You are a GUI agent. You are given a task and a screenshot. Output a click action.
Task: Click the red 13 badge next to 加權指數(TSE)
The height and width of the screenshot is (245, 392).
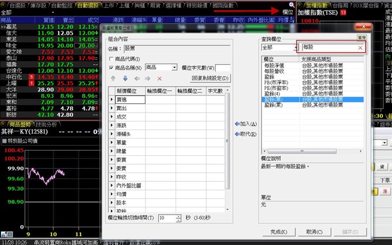(343, 13)
